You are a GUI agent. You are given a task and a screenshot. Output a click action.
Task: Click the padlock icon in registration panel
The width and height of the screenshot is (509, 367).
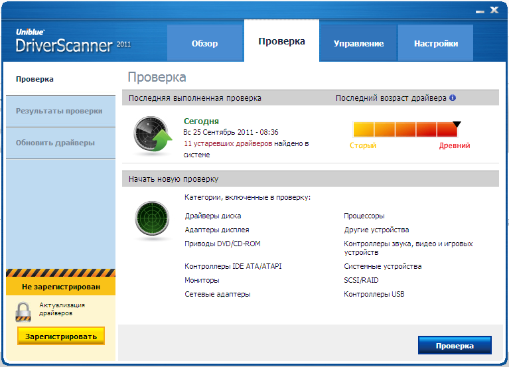point(23,312)
